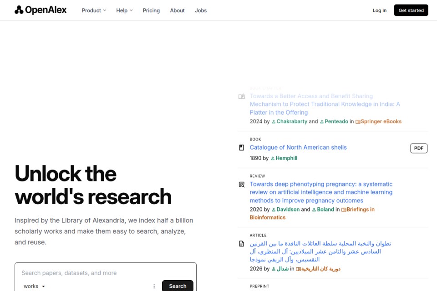This screenshot has height=291, width=437.
Task: Open the works entity type dropdown
Action: pos(34,286)
